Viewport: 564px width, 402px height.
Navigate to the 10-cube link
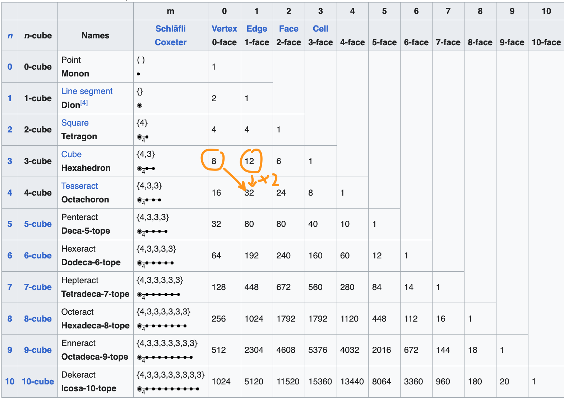pos(38,382)
